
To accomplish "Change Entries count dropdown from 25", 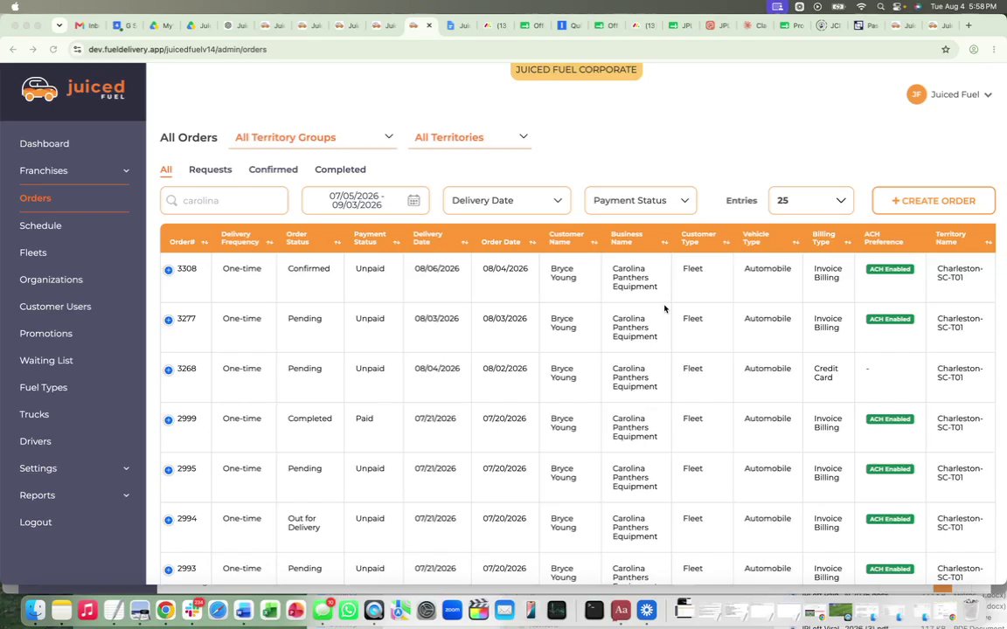I will tap(811, 201).
